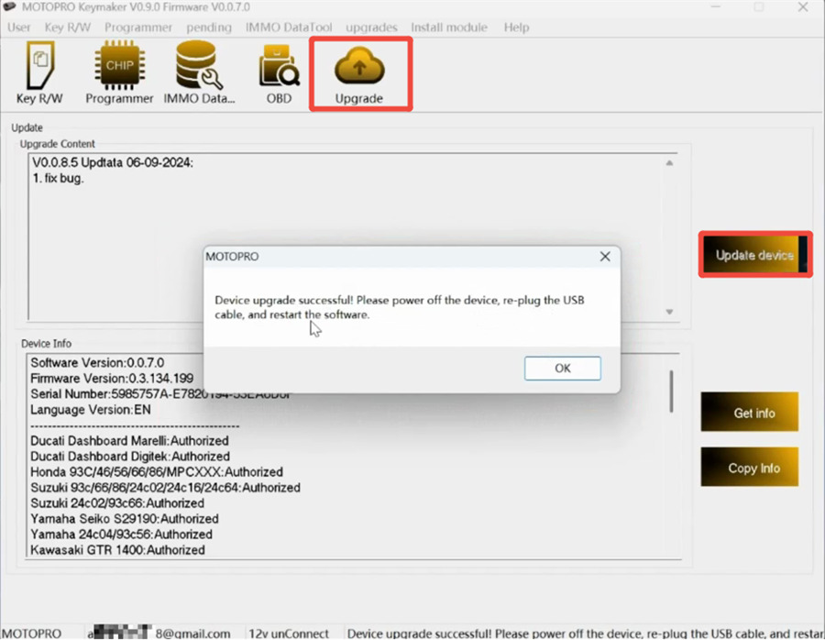Select Ducati Dashboard Marelli:Authorized row
The width and height of the screenshot is (825, 640).
129,440
